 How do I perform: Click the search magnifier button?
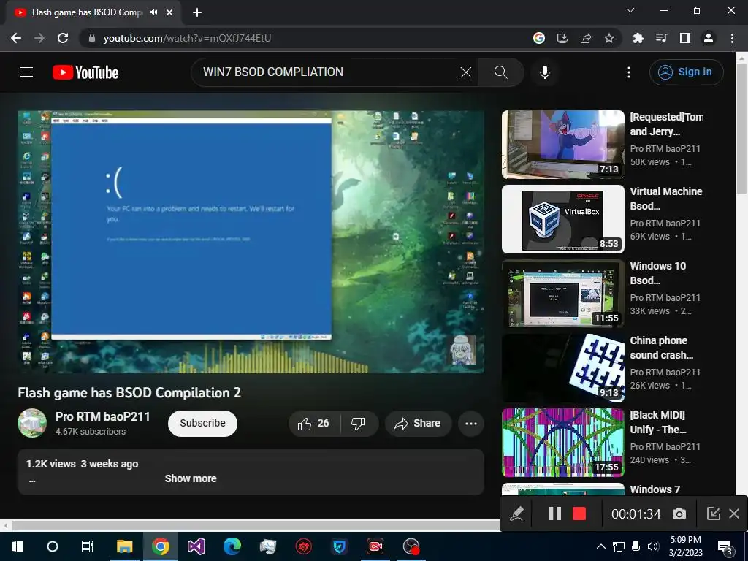coord(501,72)
